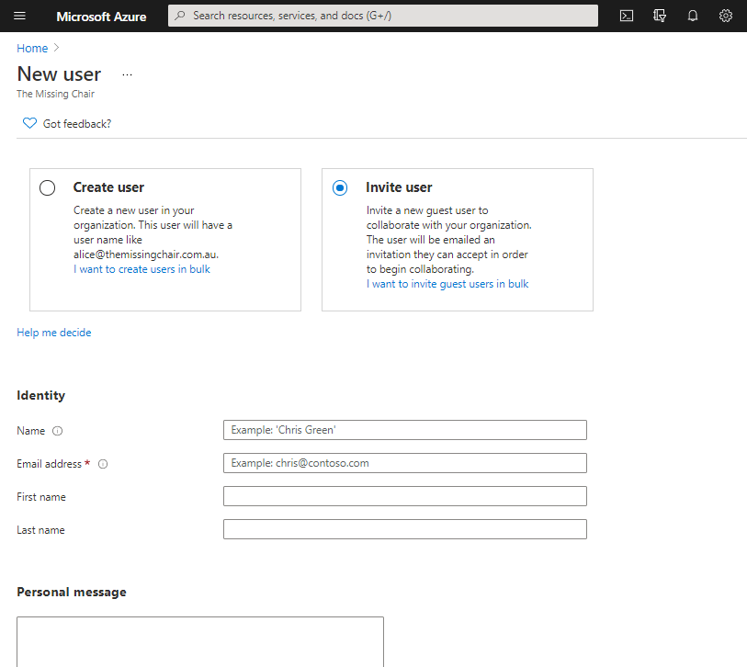
Task: Click Got feedback?
Action: [77, 124]
